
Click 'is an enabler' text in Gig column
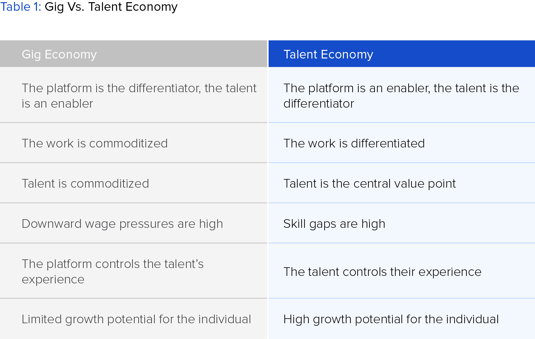pyautogui.click(x=57, y=104)
